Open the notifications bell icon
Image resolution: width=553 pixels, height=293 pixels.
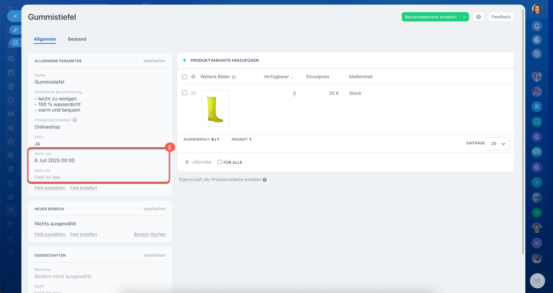[x=537, y=26]
